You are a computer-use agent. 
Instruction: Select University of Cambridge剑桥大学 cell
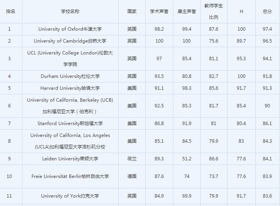[70, 41]
